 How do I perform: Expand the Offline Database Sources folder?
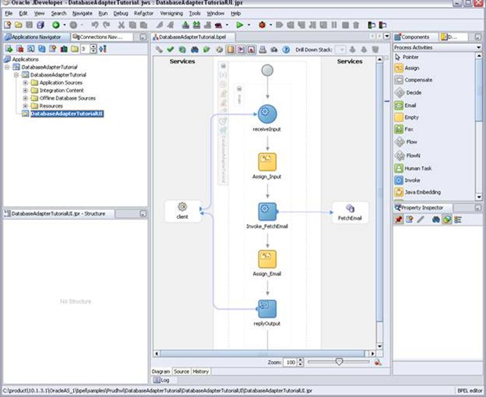pos(26,98)
